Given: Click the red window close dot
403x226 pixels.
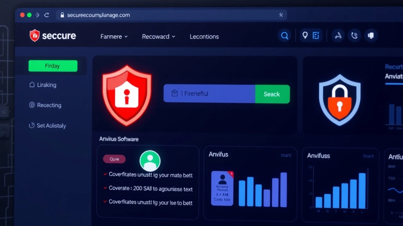Looking at the screenshot, I should (x=22, y=15).
